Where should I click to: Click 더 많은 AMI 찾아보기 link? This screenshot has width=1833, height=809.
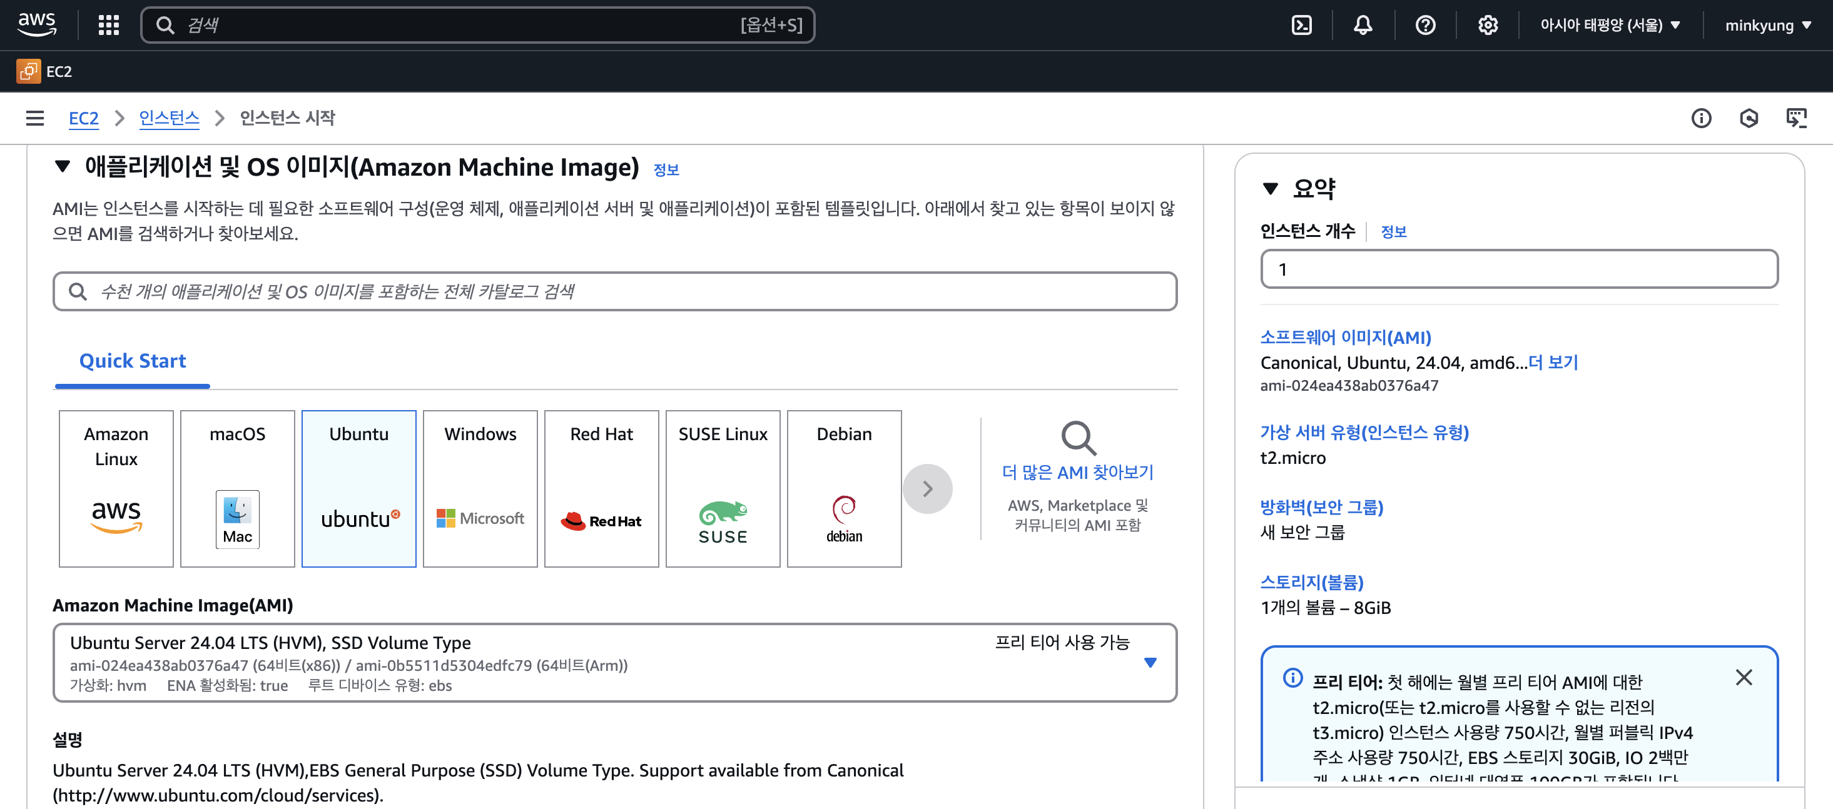(1077, 473)
